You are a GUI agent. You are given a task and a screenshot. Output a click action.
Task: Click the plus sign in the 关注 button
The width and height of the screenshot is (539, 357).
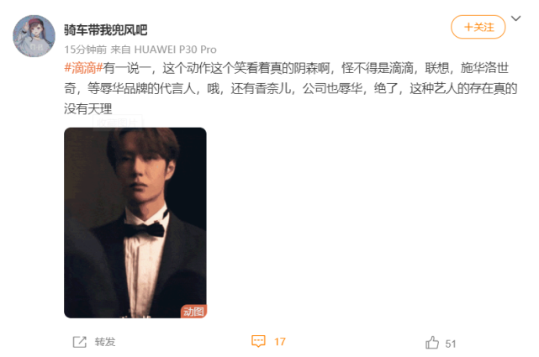(x=468, y=27)
